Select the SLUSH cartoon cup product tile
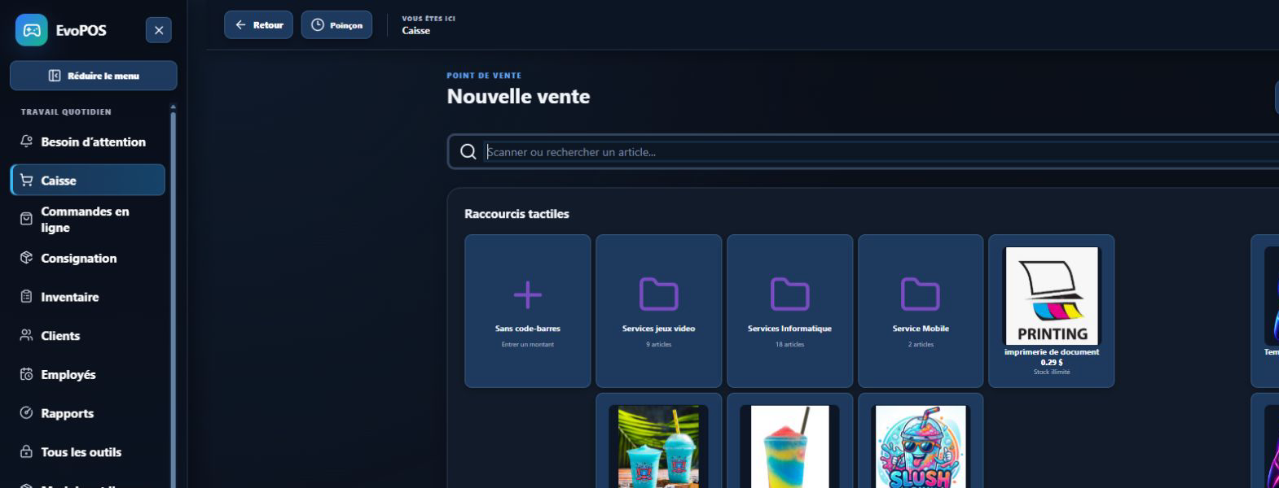 pyautogui.click(x=921, y=441)
